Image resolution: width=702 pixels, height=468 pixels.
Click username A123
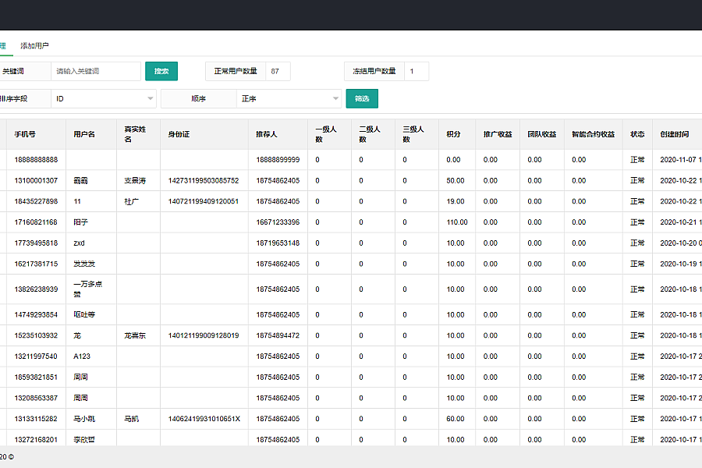point(82,356)
